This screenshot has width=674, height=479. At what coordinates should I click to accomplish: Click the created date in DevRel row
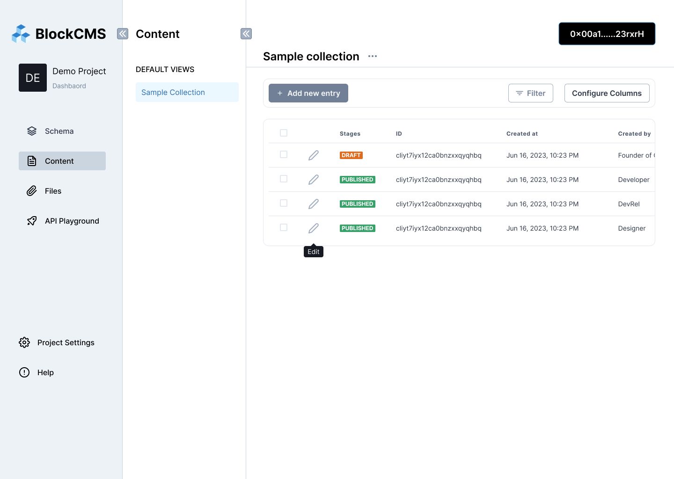coord(542,204)
